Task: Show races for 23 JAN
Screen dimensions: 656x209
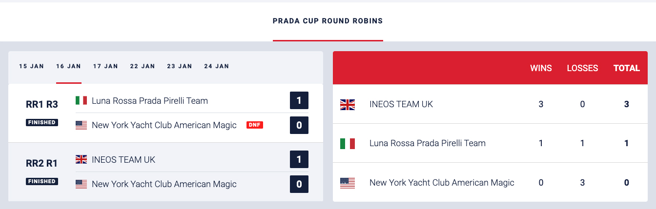Action: pos(180,66)
